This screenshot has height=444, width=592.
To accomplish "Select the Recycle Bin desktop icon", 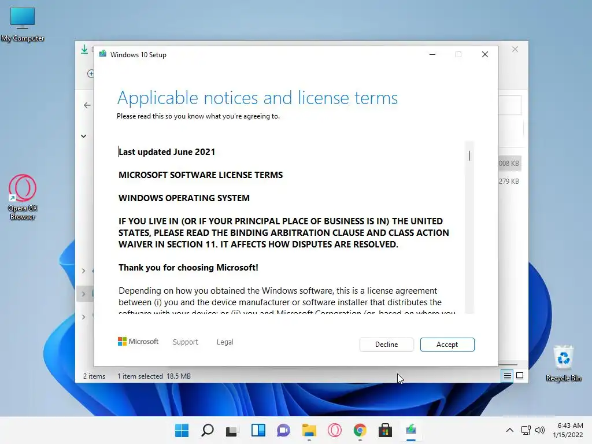I will click(x=563, y=363).
